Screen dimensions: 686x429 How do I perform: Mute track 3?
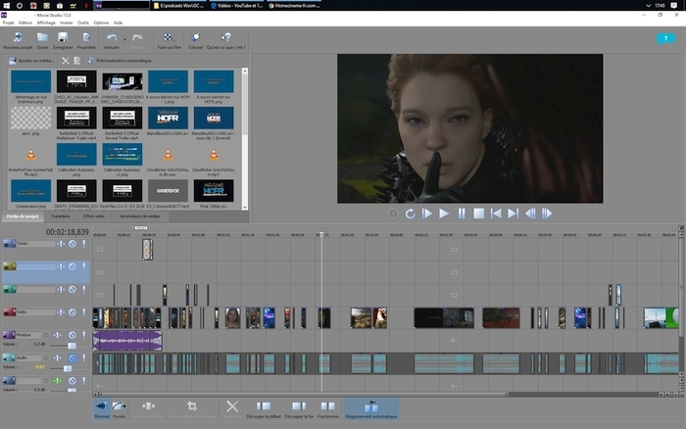(73, 289)
